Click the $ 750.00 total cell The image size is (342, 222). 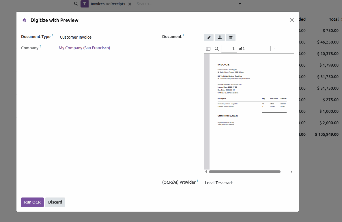pos(331,31)
